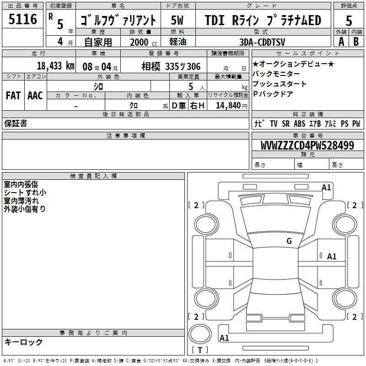
Task: Click the FAT shift type cell
Action: (13, 95)
